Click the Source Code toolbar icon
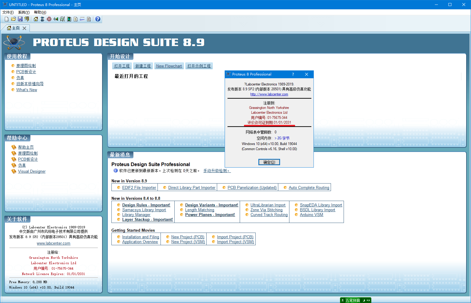The image size is (471, 303). (82, 19)
